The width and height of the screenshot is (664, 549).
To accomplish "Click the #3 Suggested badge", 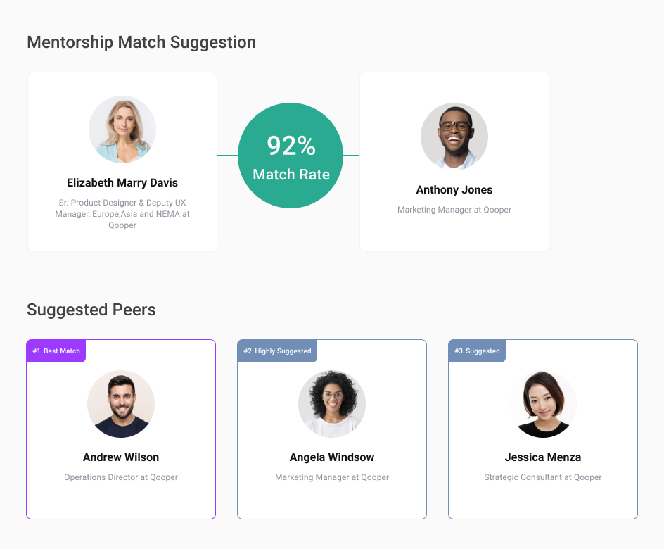I will click(x=477, y=351).
